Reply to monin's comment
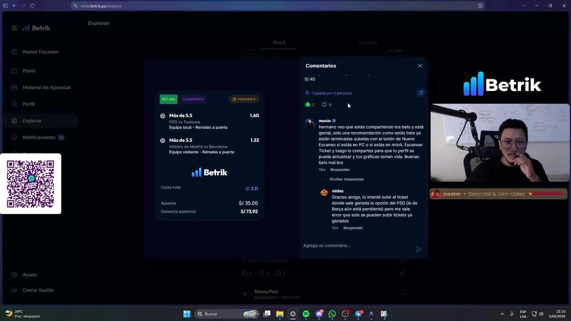Image resolution: width=571 pixels, height=321 pixels. (x=340, y=170)
